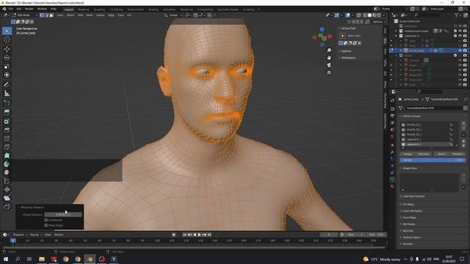Select the Rotate tool
Viewport: 470px width, 264px height.
click(x=7, y=57)
